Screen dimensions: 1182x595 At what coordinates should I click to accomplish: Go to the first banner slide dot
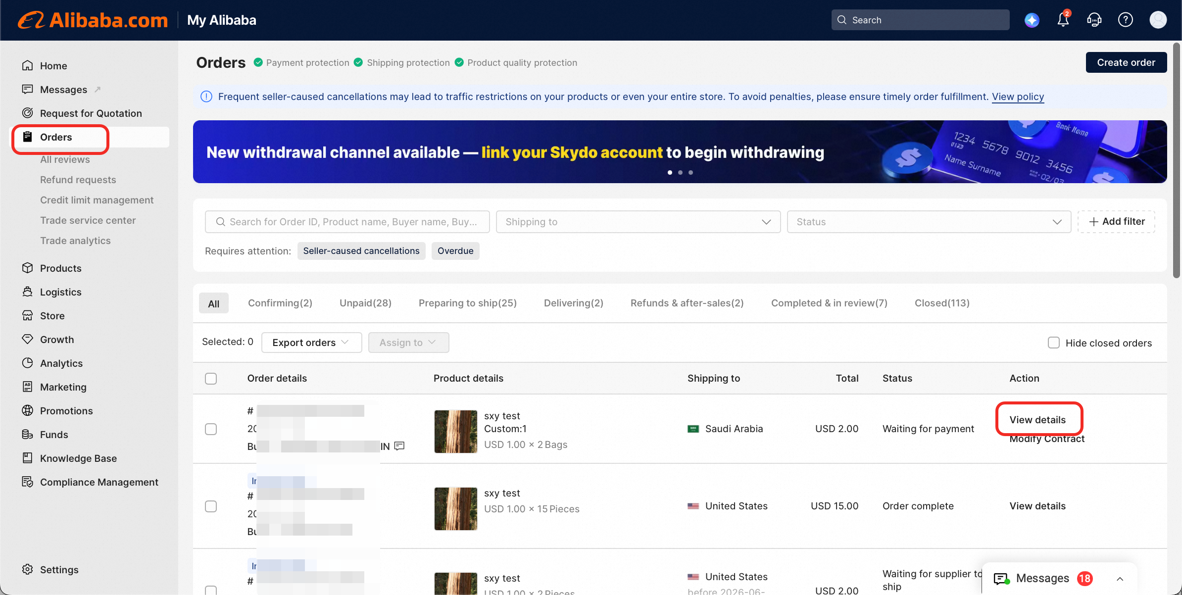(670, 173)
